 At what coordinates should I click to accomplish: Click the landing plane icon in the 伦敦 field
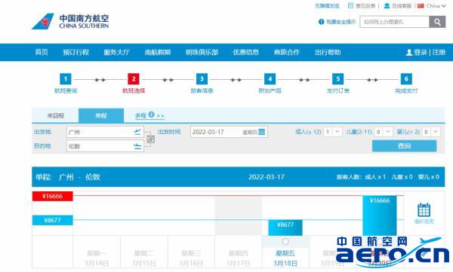coord(137,146)
